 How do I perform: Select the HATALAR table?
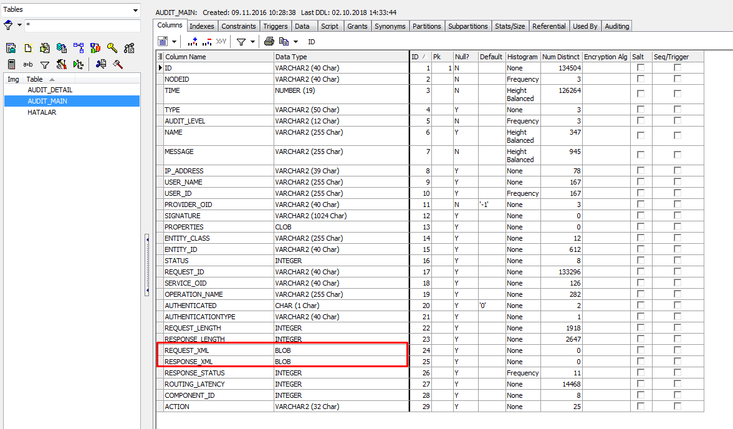41,112
